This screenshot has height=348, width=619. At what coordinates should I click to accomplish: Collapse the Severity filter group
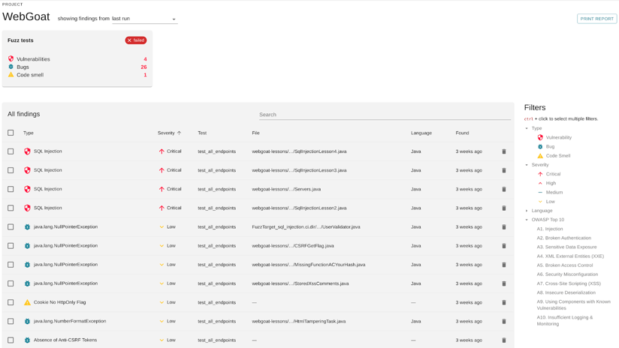pyautogui.click(x=527, y=165)
